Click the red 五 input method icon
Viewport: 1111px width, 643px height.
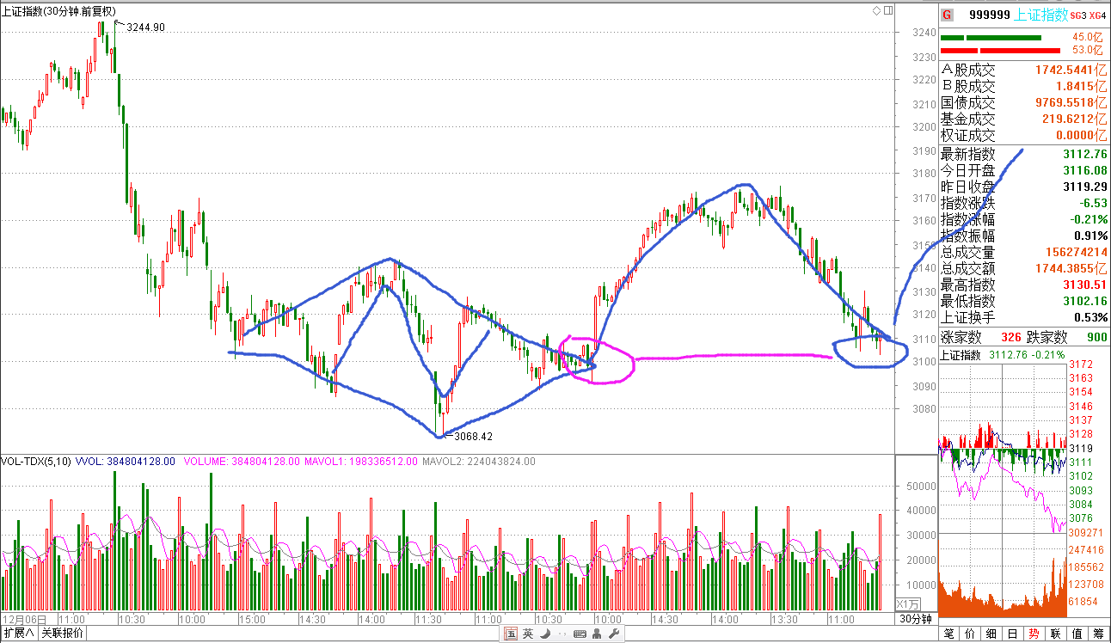511,634
